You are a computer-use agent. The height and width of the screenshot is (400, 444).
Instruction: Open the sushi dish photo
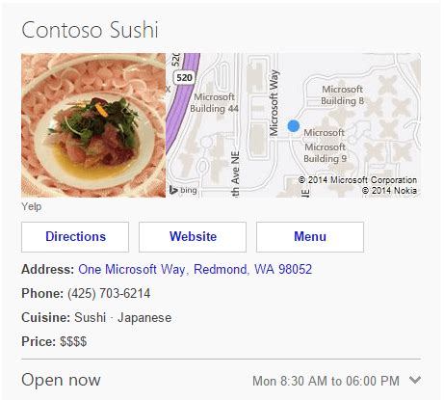93,125
